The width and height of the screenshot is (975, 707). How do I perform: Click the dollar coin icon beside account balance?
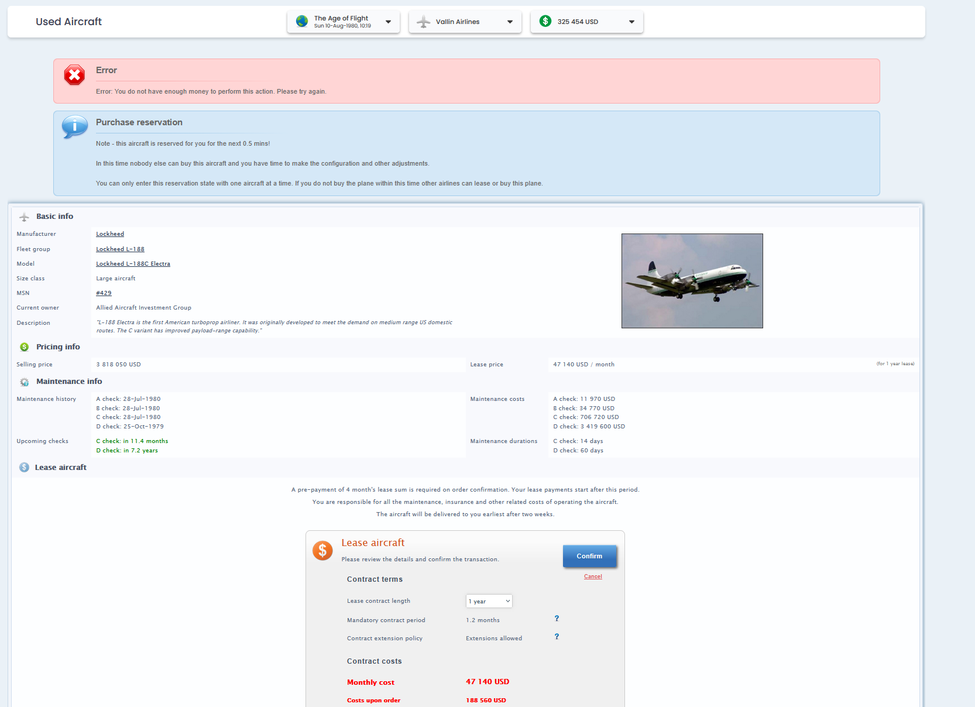tap(545, 21)
